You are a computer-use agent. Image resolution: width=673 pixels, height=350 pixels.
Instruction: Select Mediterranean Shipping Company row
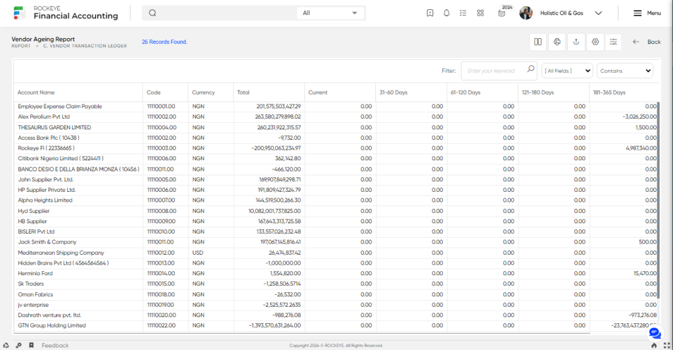336,253
